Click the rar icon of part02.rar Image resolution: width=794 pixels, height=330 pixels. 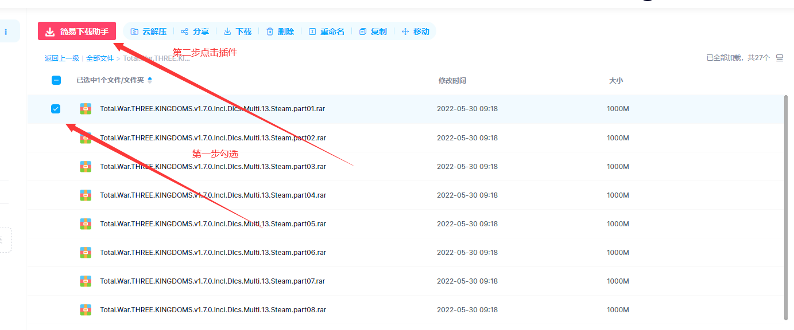(86, 137)
